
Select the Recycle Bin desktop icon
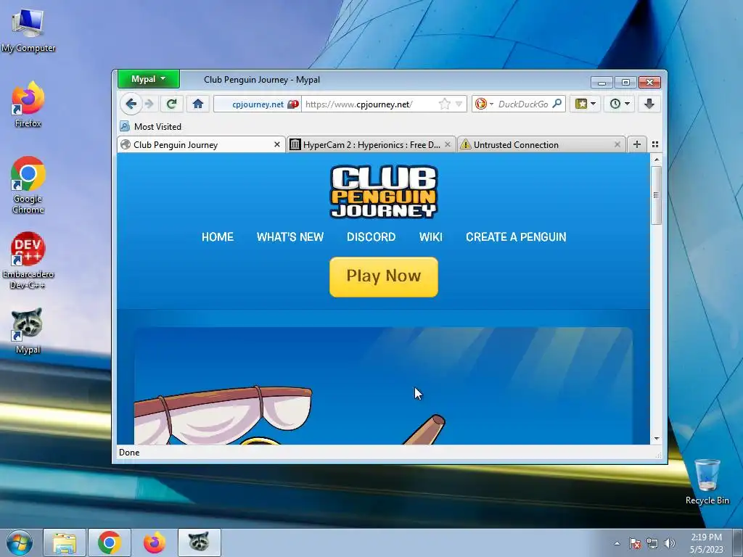(x=707, y=482)
